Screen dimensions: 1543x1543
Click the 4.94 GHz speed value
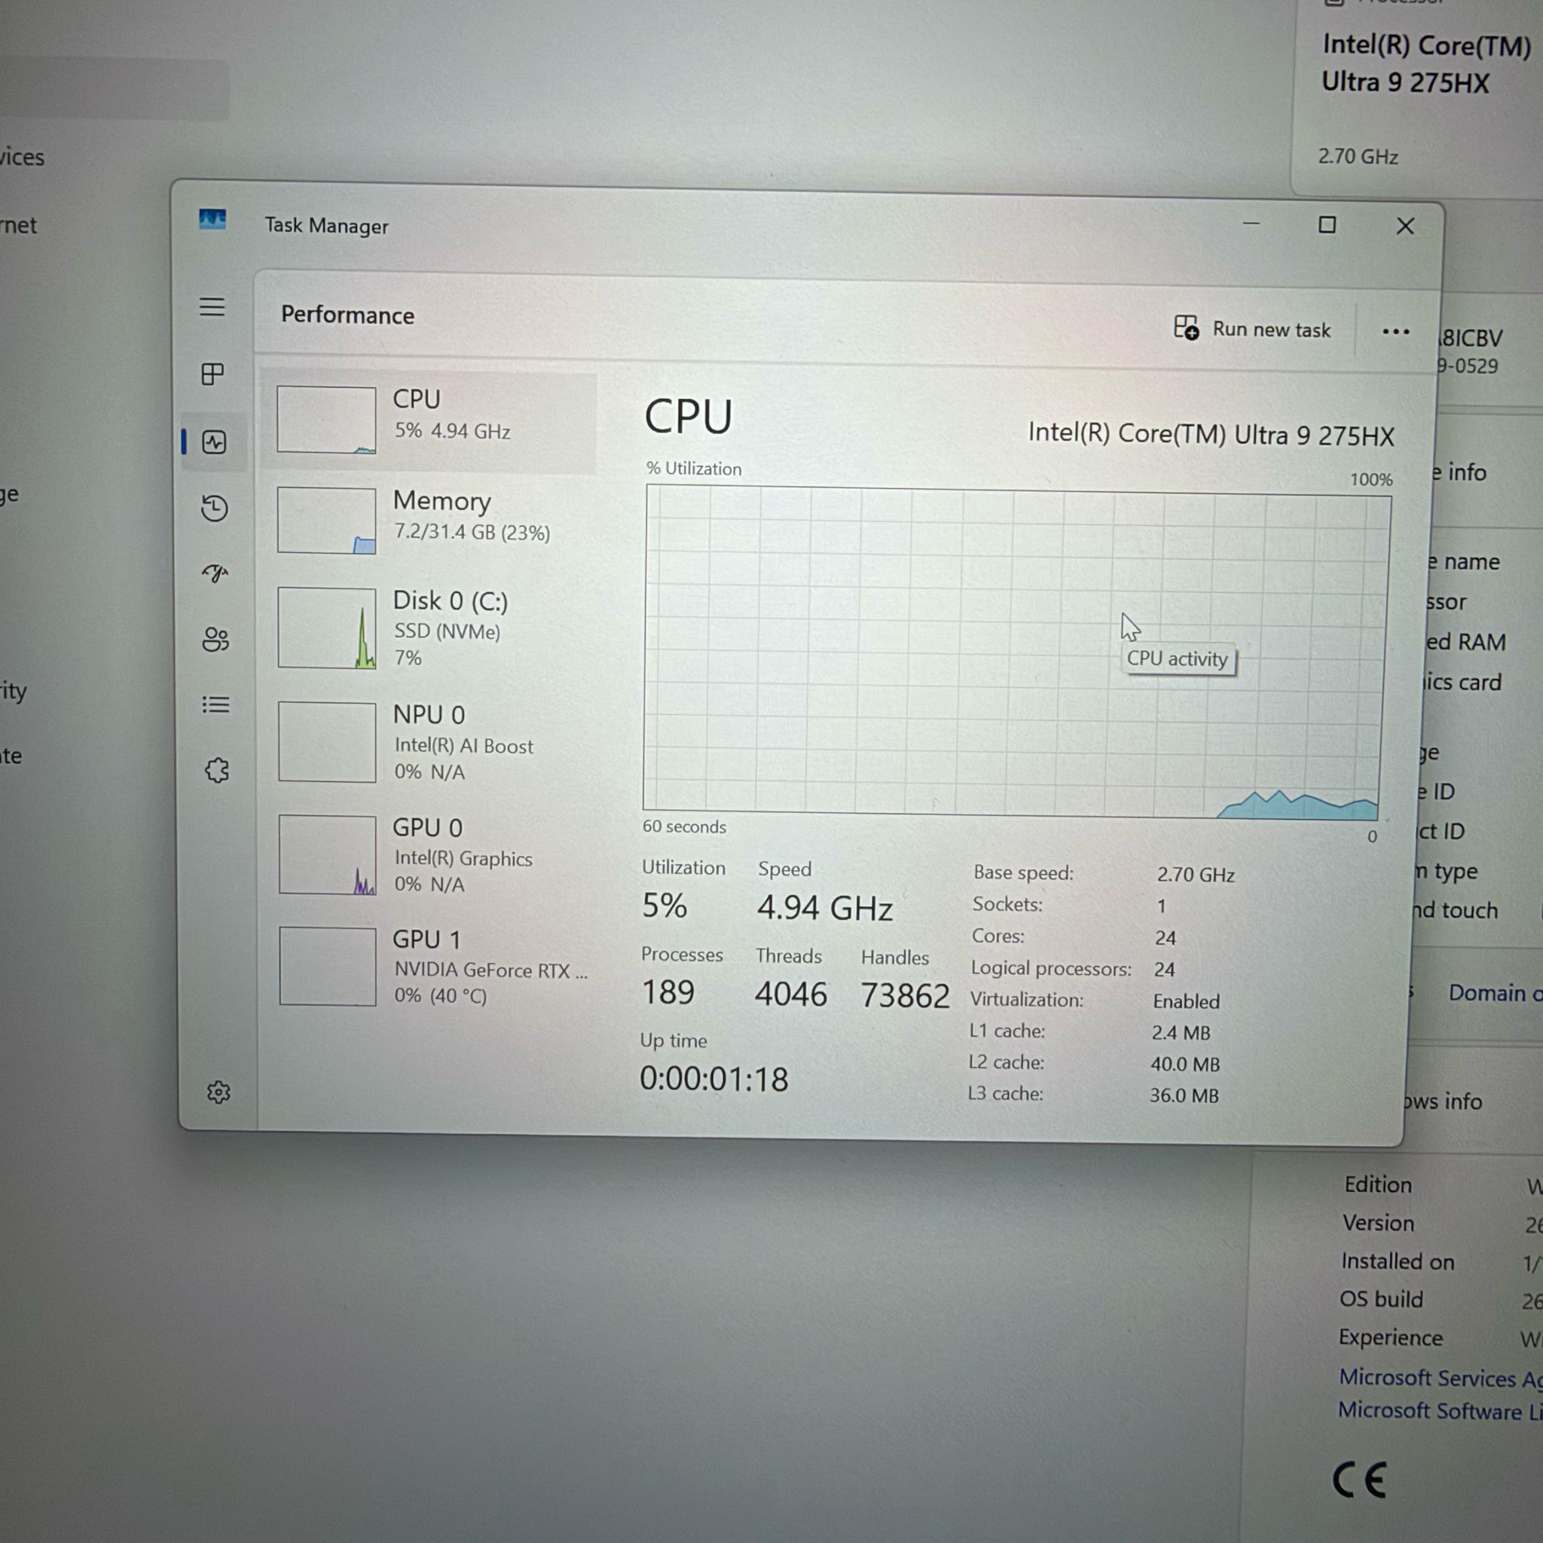click(x=825, y=908)
